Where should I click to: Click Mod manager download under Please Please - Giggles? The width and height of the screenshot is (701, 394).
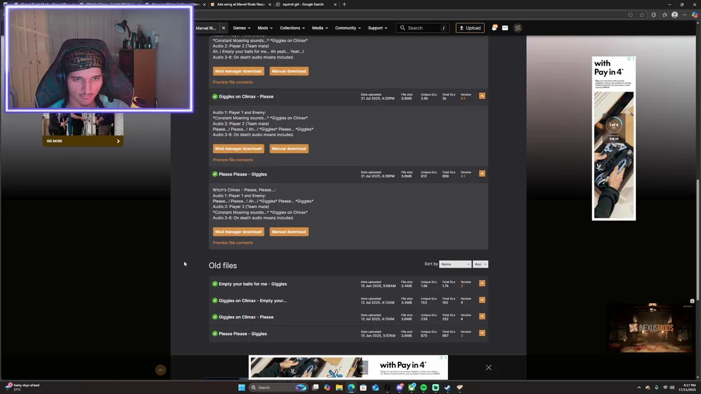click(x=238, y=231)
